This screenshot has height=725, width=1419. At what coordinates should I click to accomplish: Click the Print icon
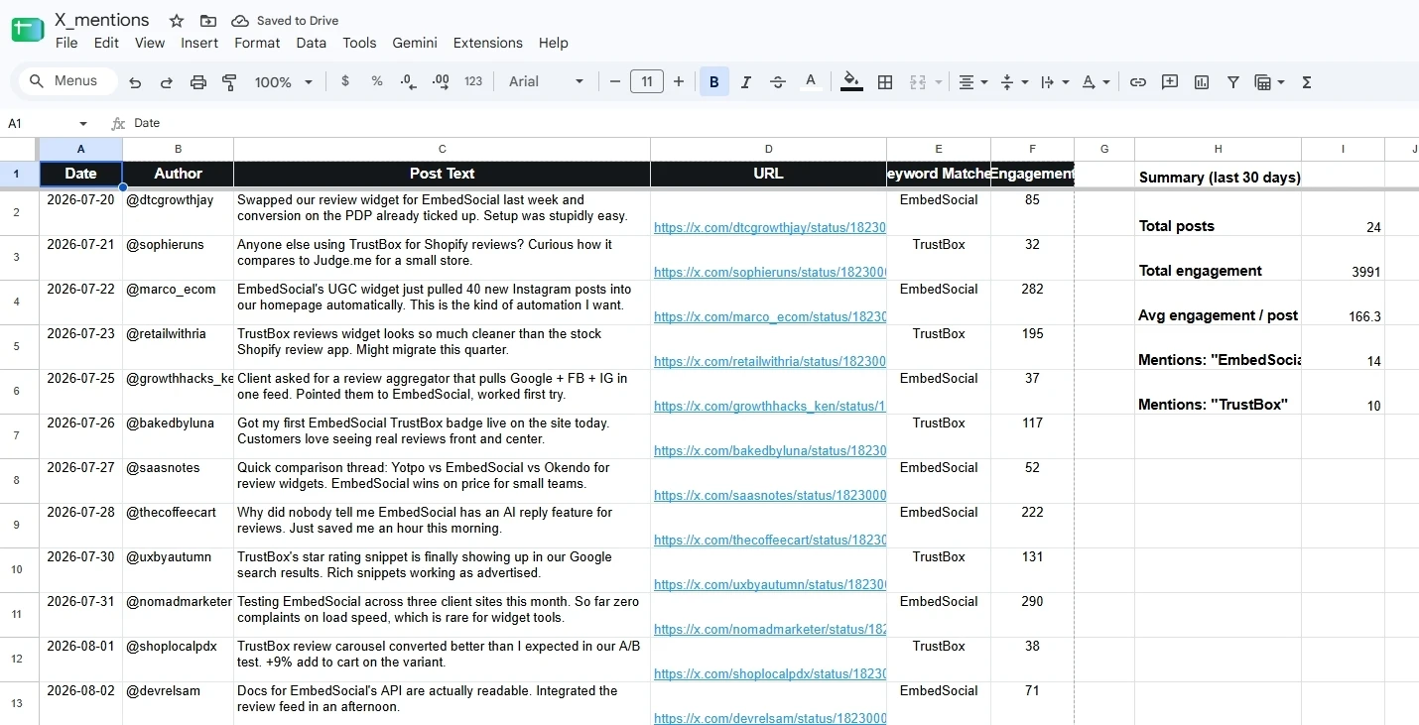pos(198,82)
